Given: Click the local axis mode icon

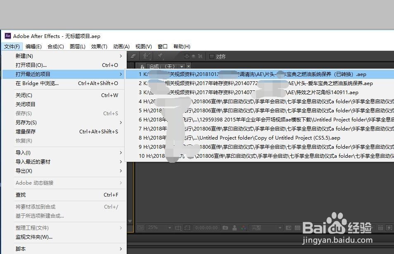Looking at the screenshot, I should coord(187,57).
